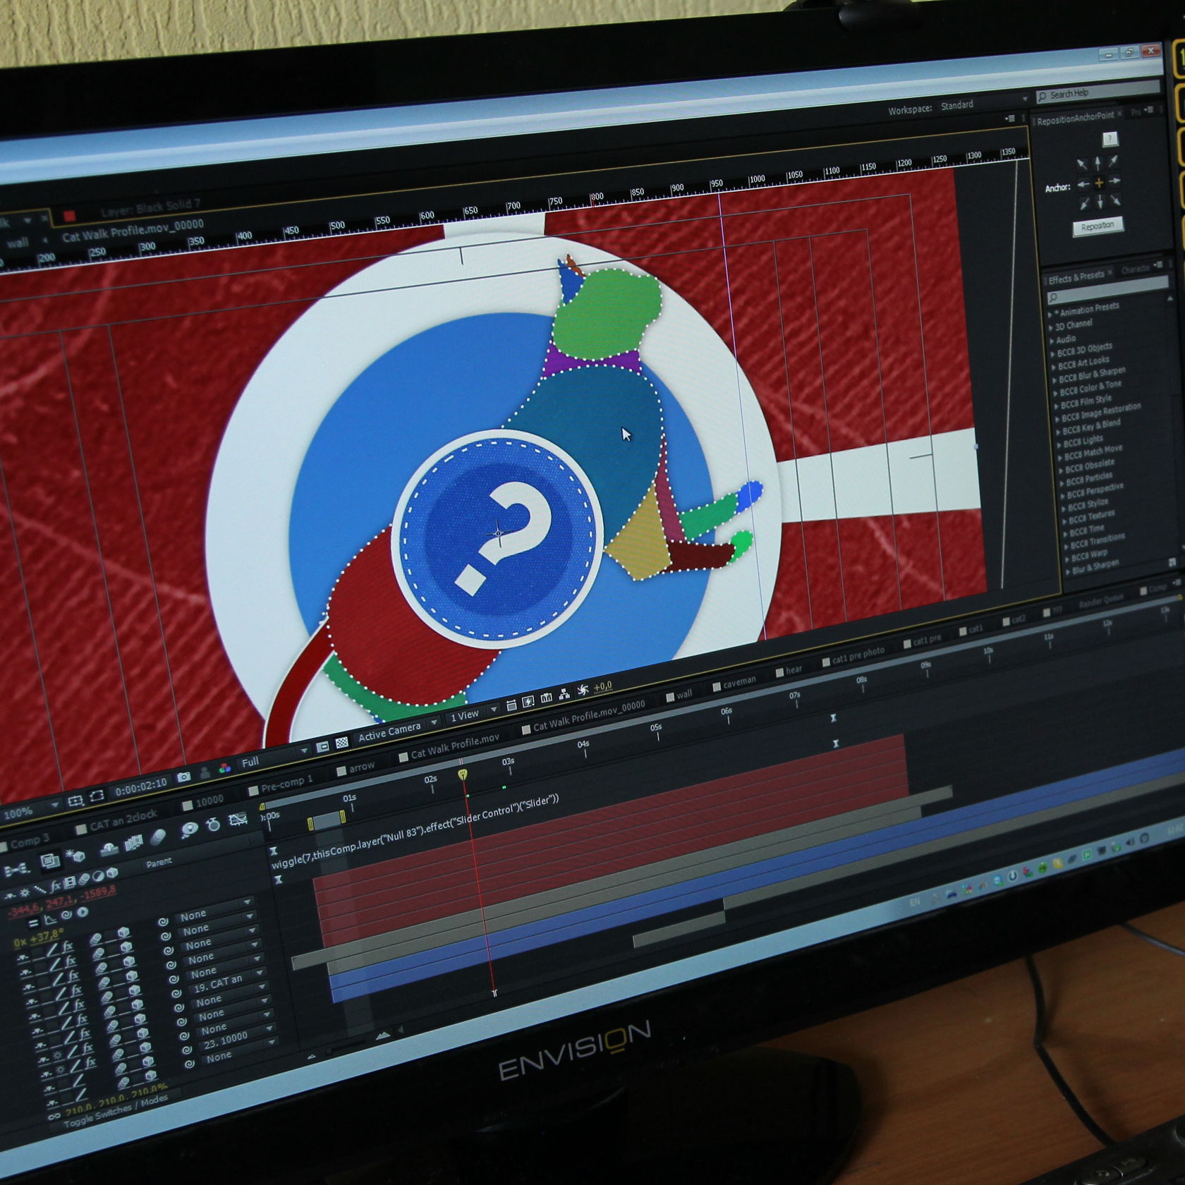Switch to the CAT an 2clock timeline tab

click(117, 821)
